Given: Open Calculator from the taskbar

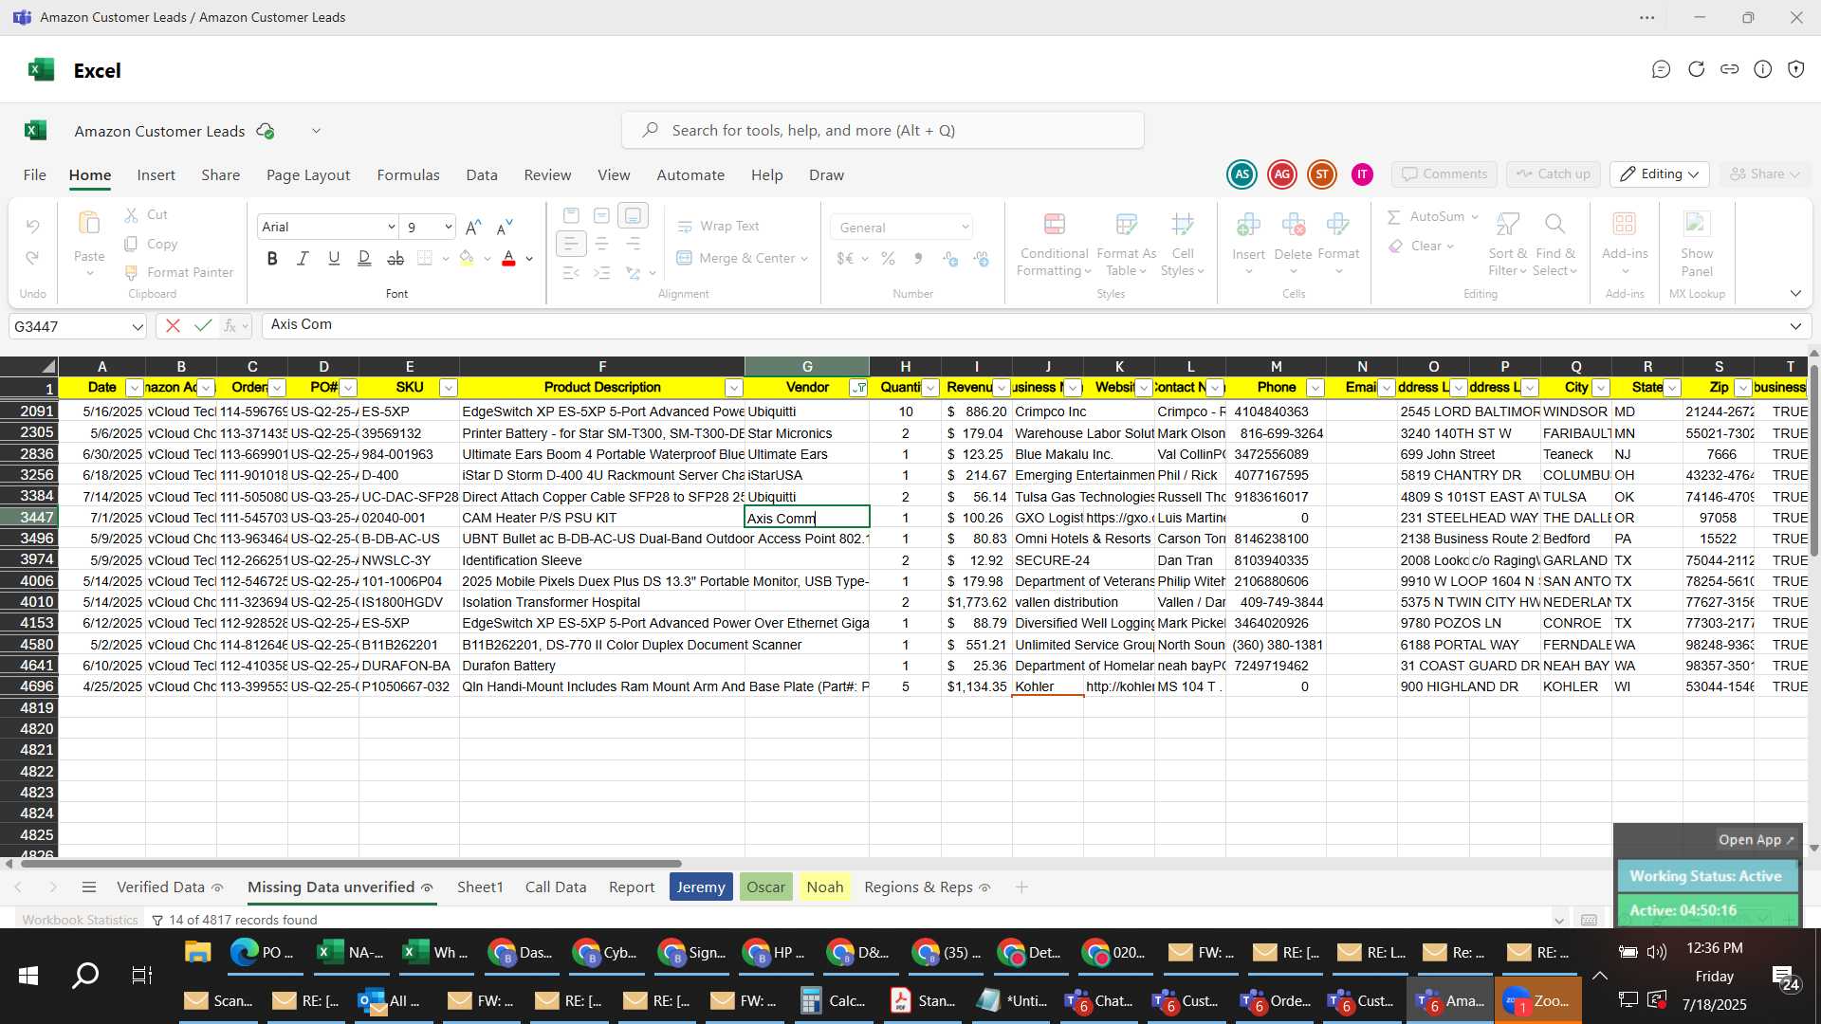Looking at the screenshot, I should click(833, 1000).
